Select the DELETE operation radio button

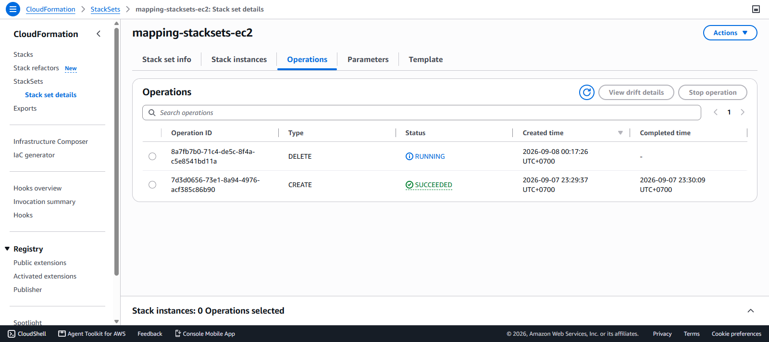[x=152, y=156]
